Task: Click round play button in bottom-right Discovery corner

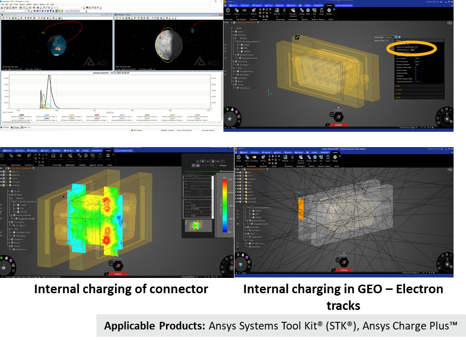Action: point(447,264)
